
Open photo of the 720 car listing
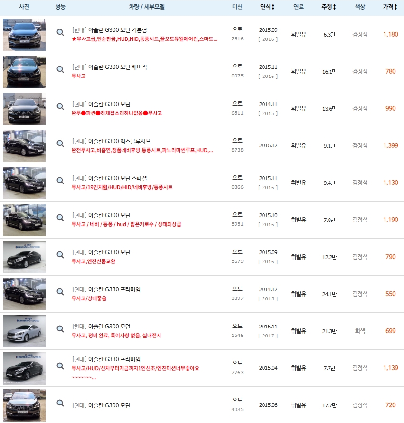tap(24, 405)
